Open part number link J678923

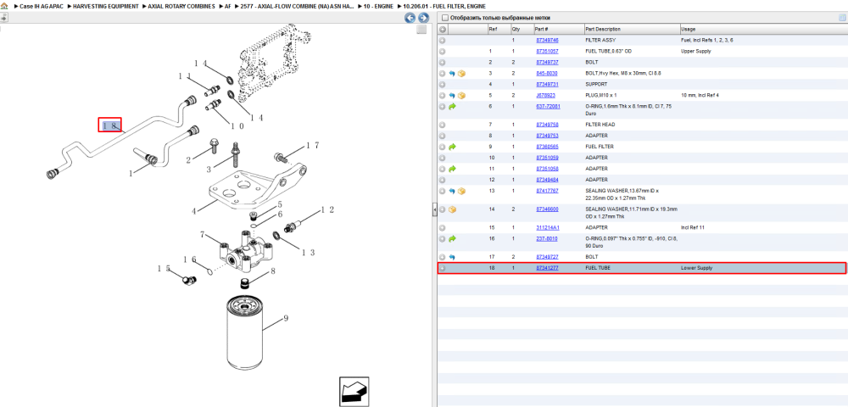[x=545, y=95]
